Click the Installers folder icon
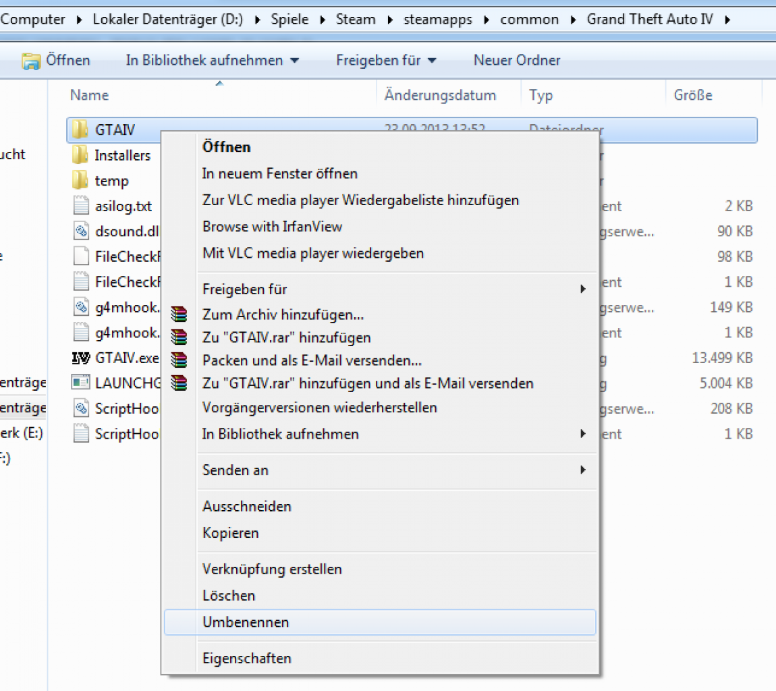This screenshot has height=691, width=776. (80, 155)
